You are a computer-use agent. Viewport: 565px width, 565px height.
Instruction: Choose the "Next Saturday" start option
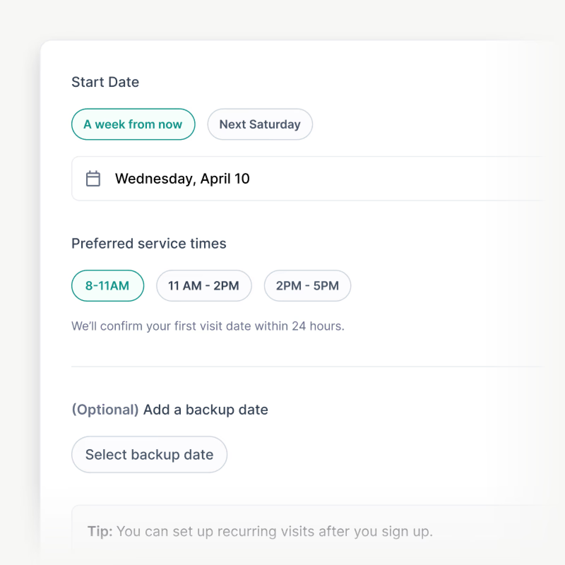point(260,124)
